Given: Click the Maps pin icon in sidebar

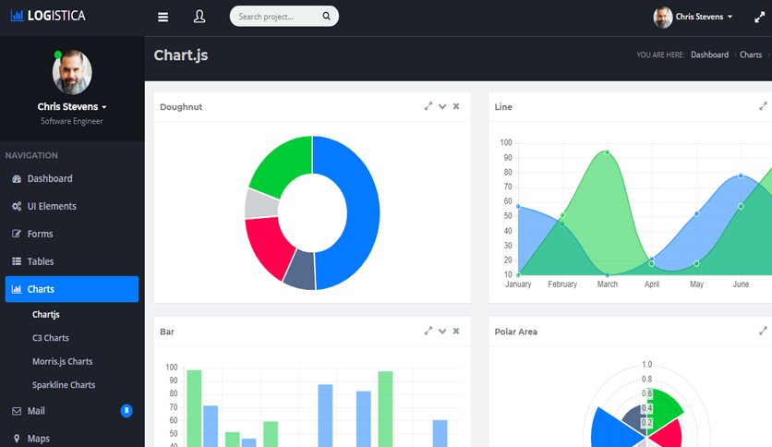Looking at the screenshot, I should pyautogui.click(x=17, y=439).
